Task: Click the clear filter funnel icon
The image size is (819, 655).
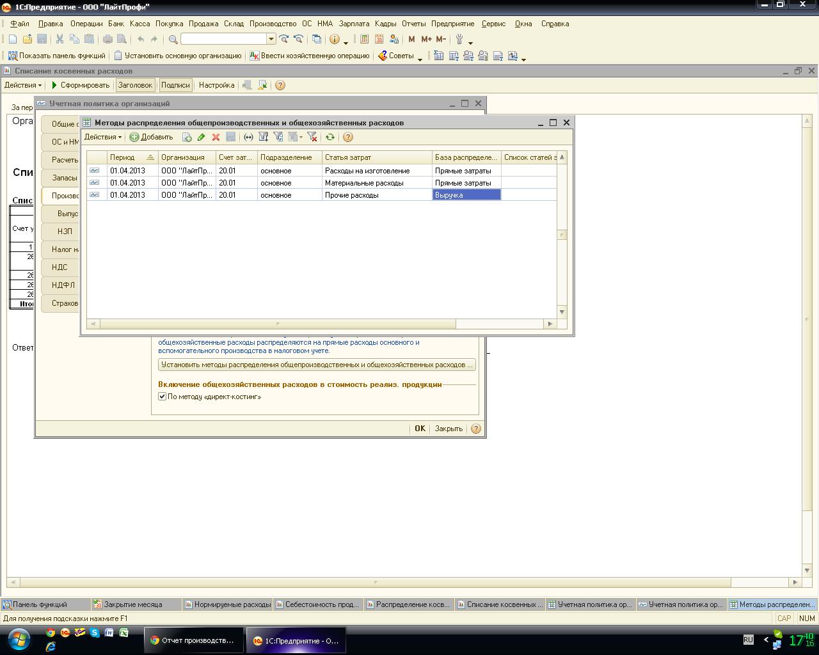Action: click(x=312, y=137)
